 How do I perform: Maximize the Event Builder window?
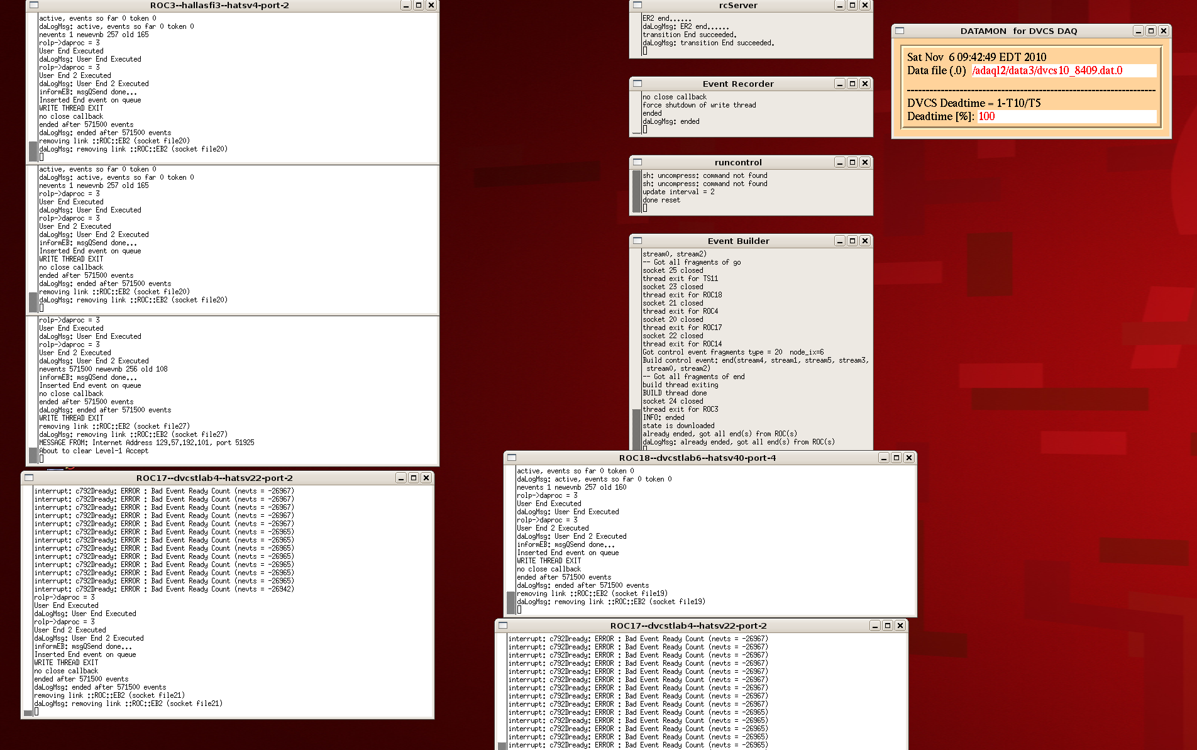(x=852, y=241)
